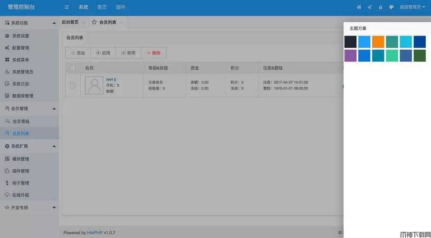
Task: Click the lock screen icon
Action: (x=381, y=7)
